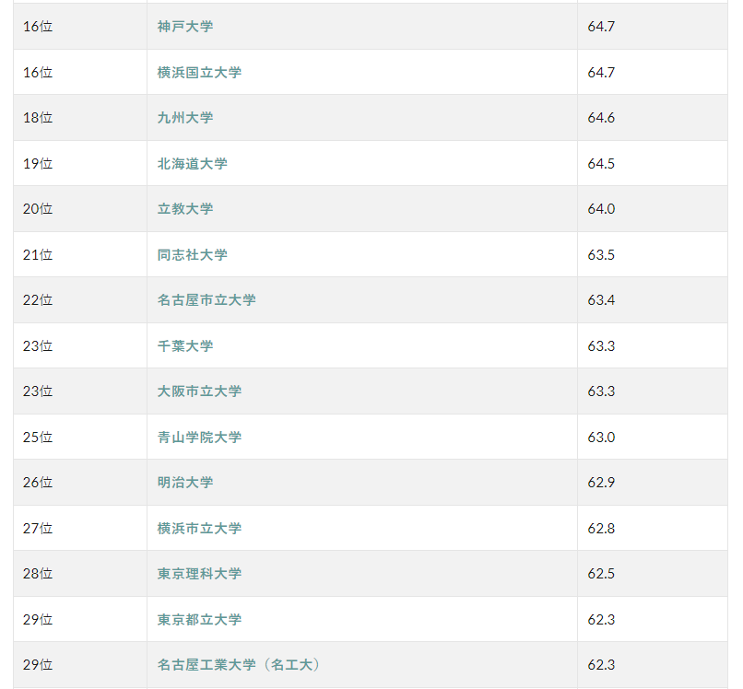Open the 千葉大学 link
743x689 pixels.
coord(185,345)
